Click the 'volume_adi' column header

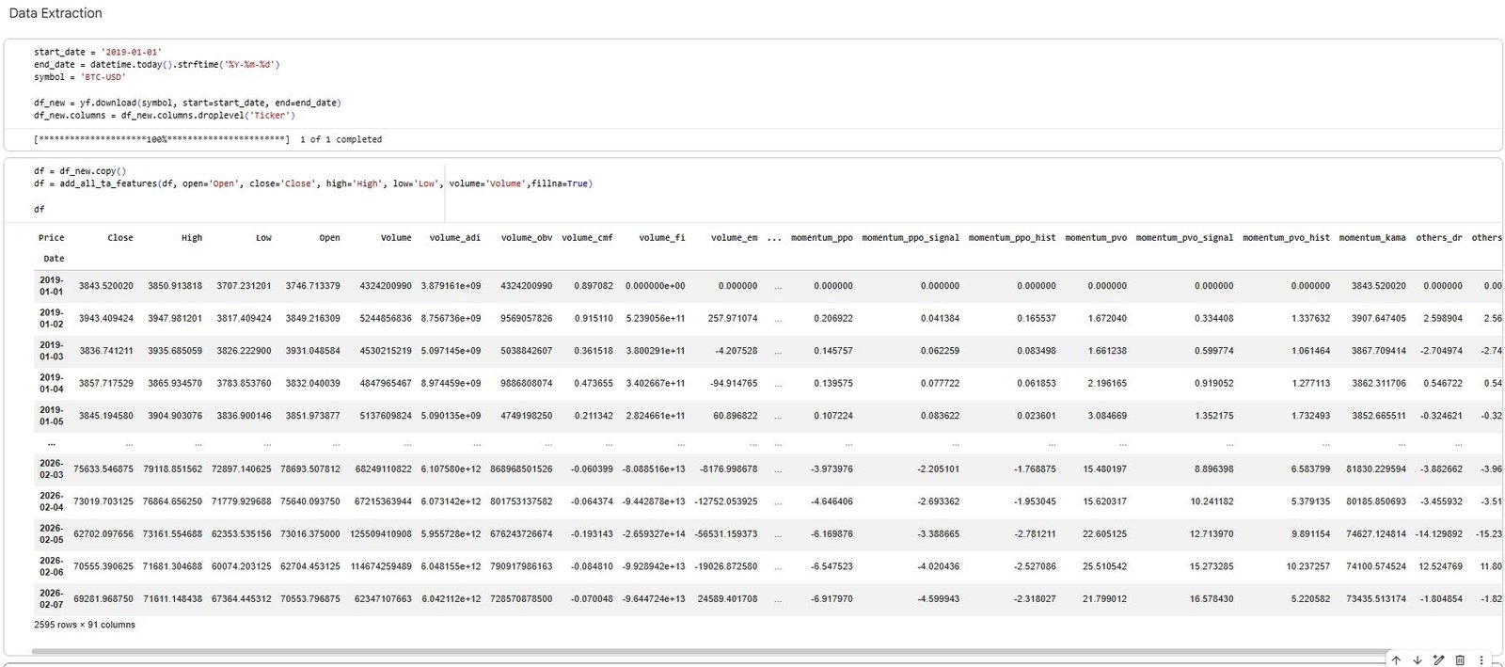coord(455,238)
